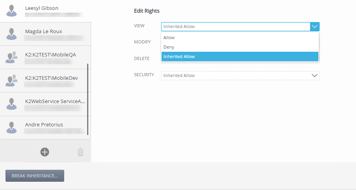Screen dimensions: 356x190
Task: Click Magda Le Roux's avatar icon
Action: [x=12, y=34]
